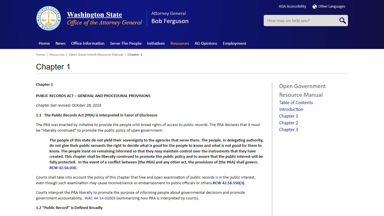Click the Resources breadcrumb link
This screenshot has width=384, height=216.
point(57,55)
